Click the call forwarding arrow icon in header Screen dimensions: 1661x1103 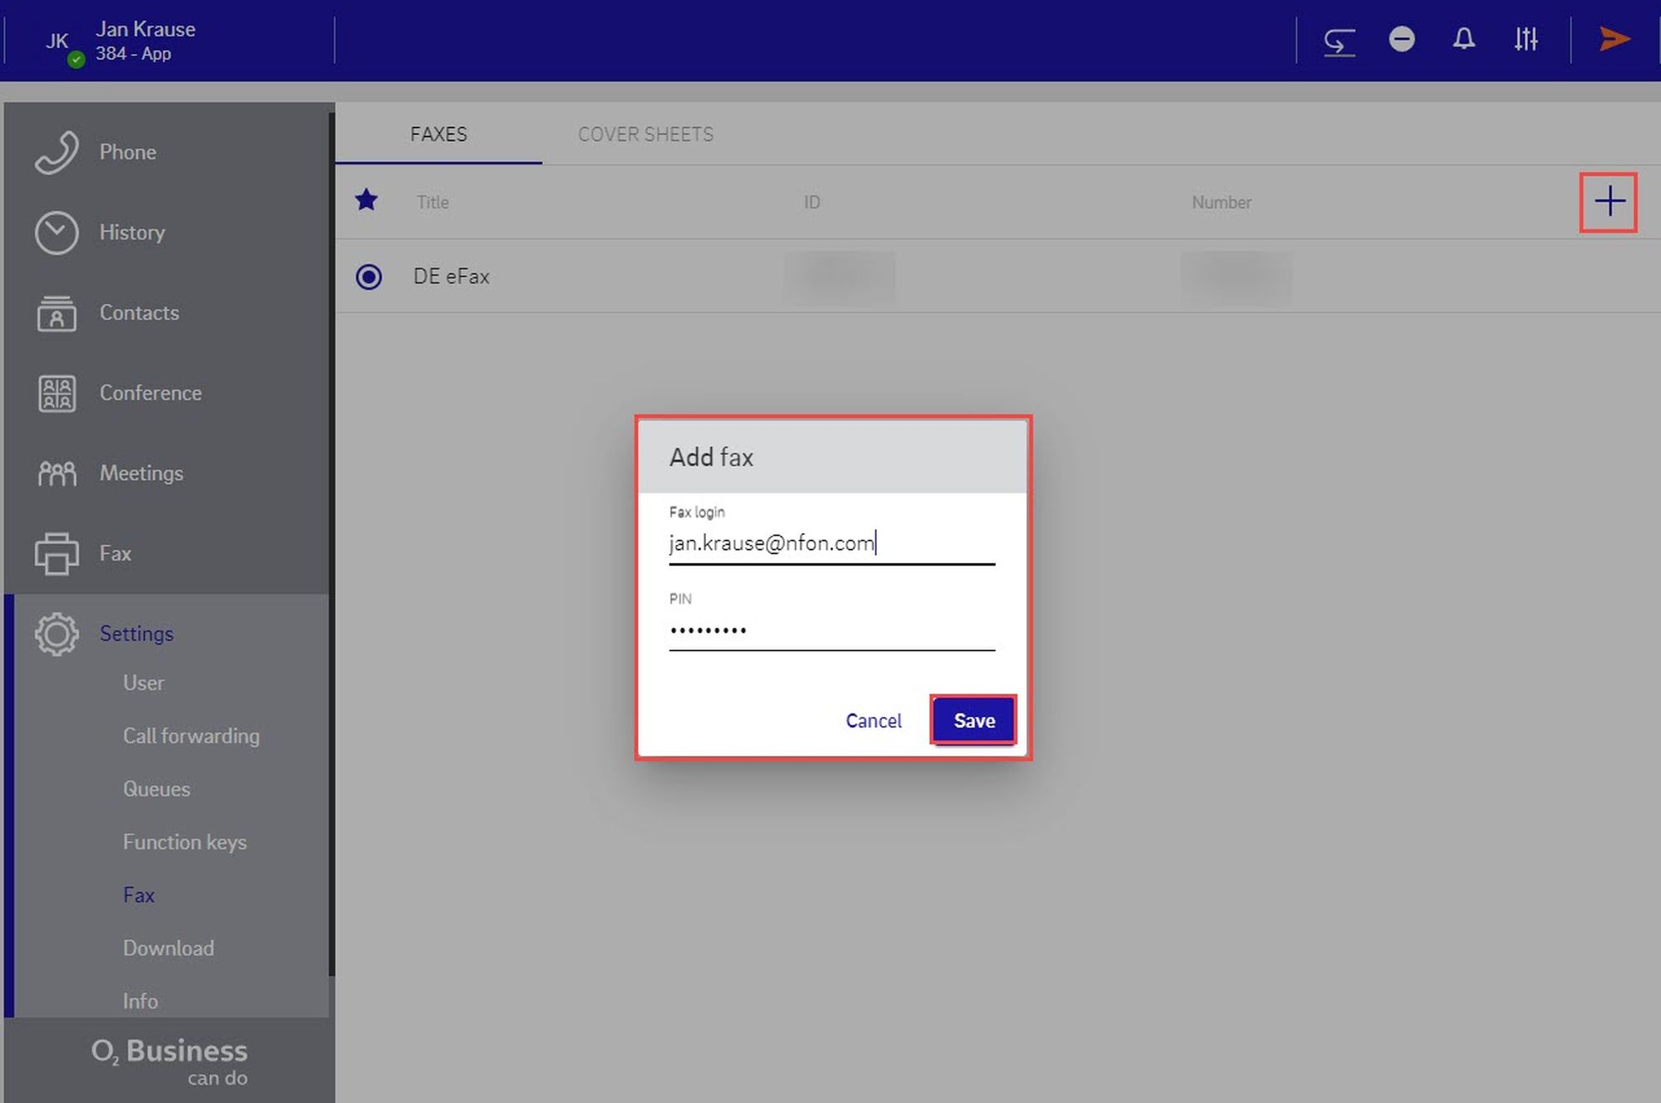pyautogui.click(x=1339, y=41)
